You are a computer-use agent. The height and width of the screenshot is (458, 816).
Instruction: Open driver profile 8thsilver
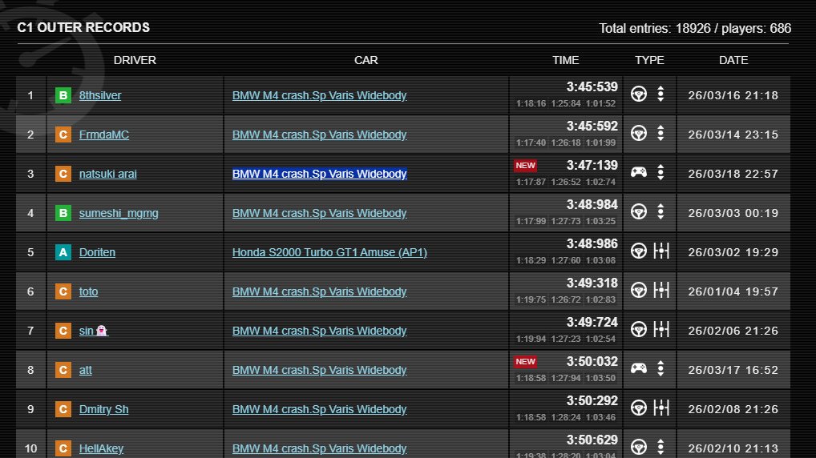(100, 95)
